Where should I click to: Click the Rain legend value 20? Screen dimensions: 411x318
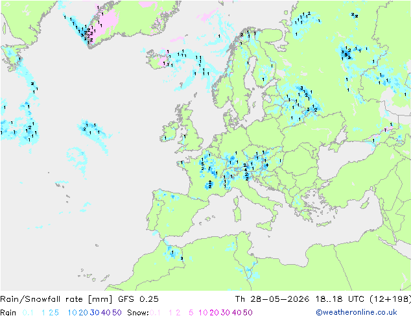[x=83, y=313]
